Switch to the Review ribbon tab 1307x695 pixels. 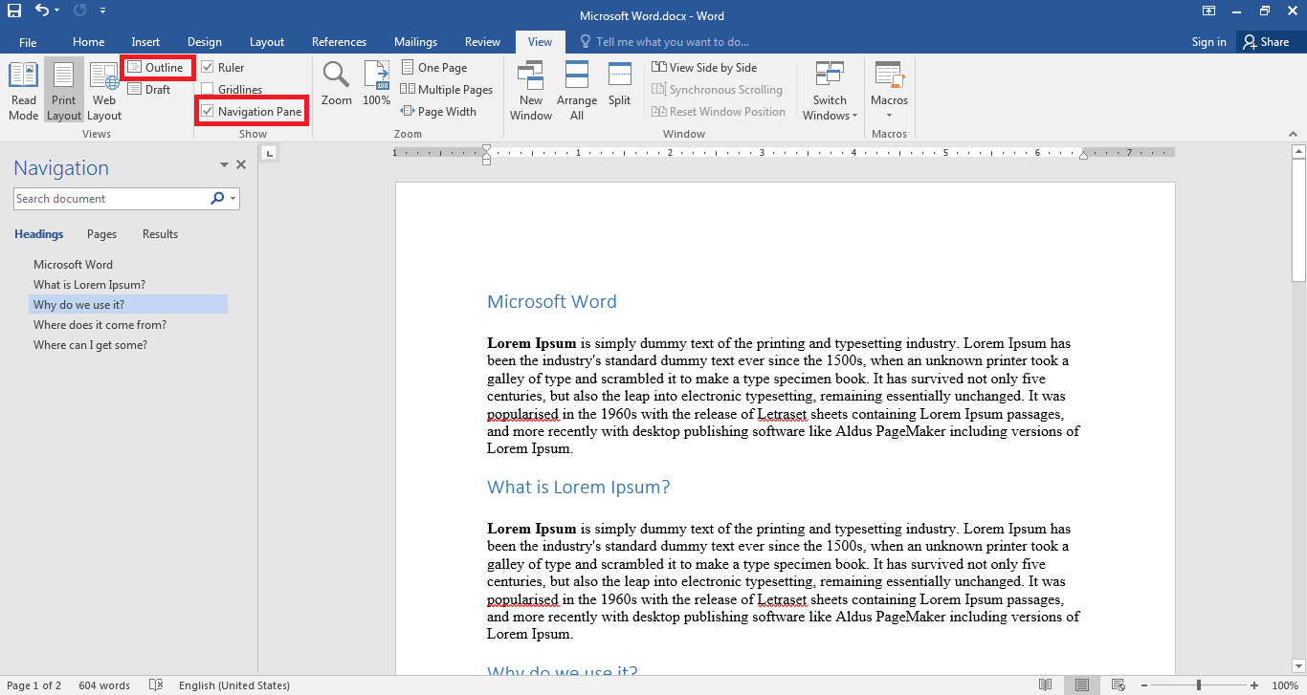482,41
